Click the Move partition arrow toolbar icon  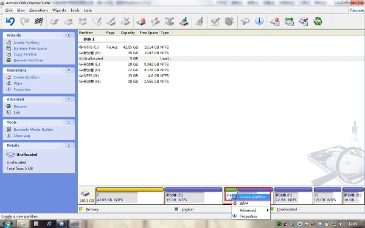(68, 22)
